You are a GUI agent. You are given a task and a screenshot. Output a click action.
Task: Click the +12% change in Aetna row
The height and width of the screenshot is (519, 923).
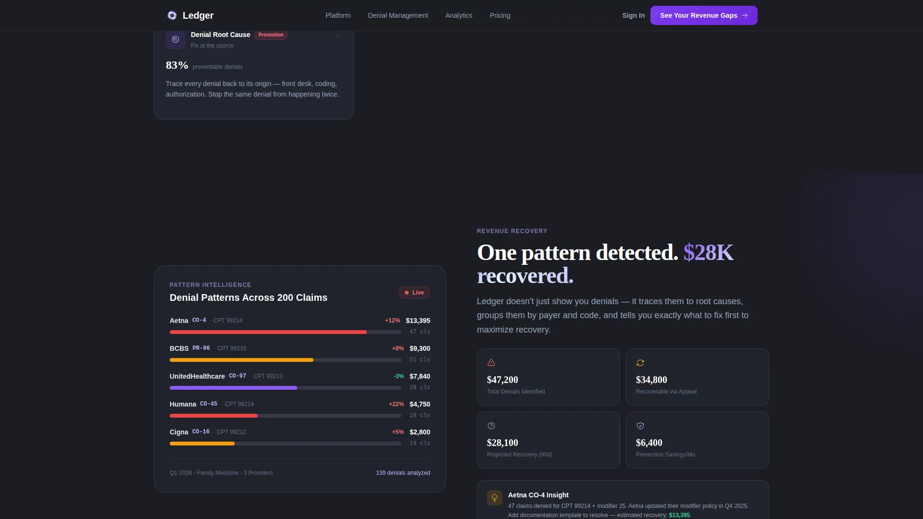(392, 321)
